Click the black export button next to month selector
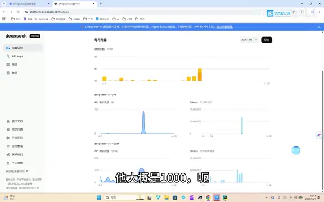This screenshot has height=202, width=324. [267, 40]
